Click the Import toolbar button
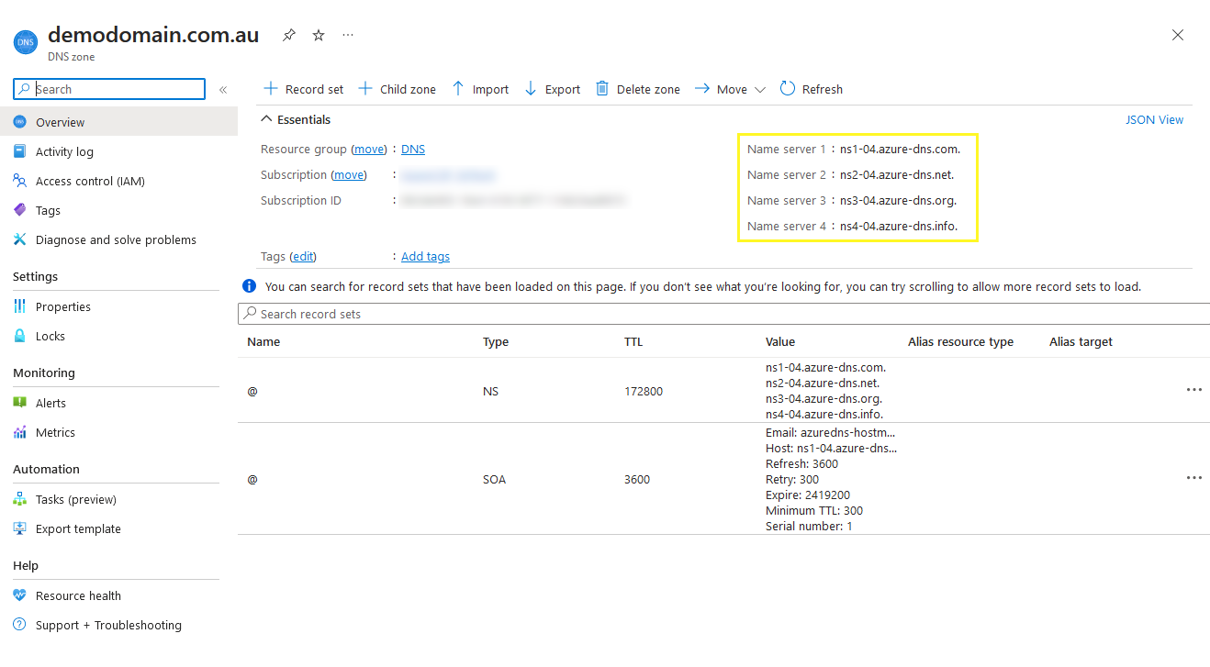This screenshot has width=1210, height=667. tap(480, 89)
